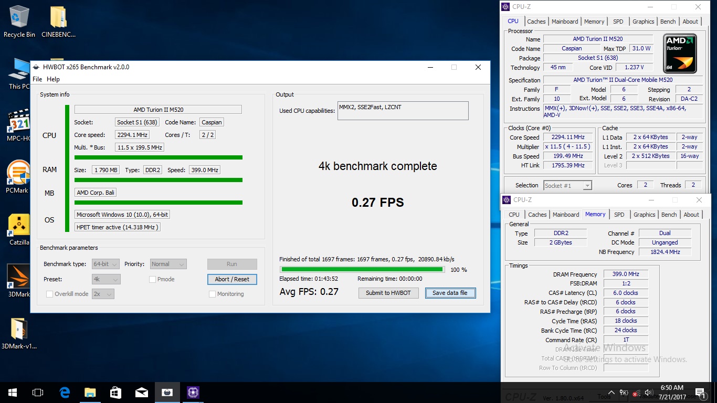
Task: Open the 3DMark-v1 folder icon
Action: point(19,333)
